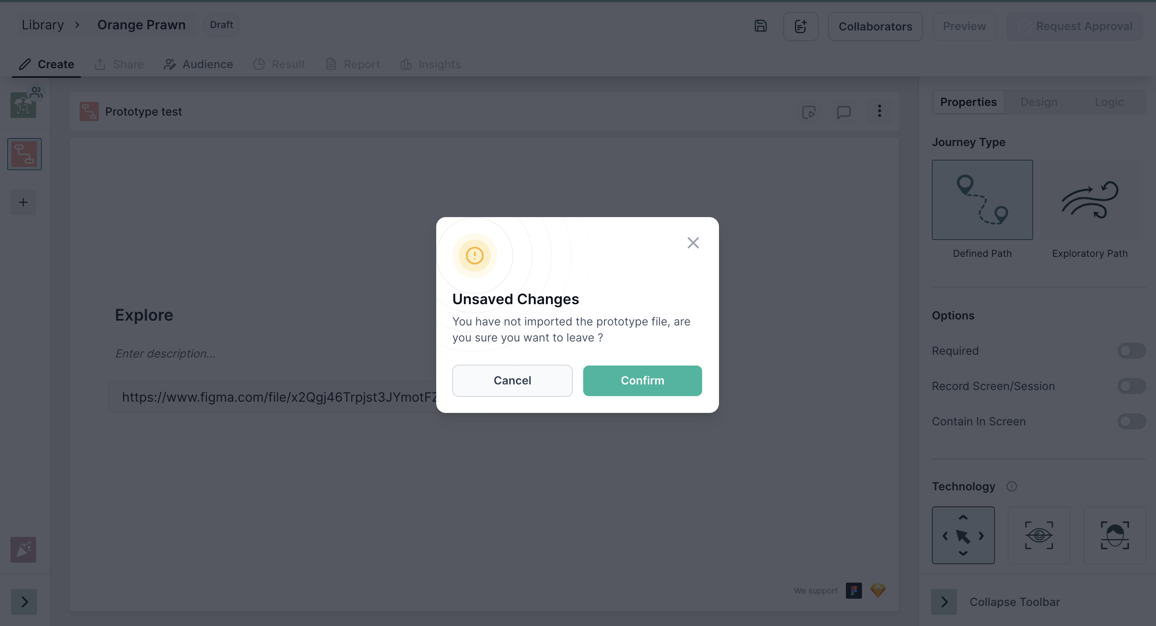Add a new block with plus icon
Screen dimensions: 1156x626
(x=23, y=202)
